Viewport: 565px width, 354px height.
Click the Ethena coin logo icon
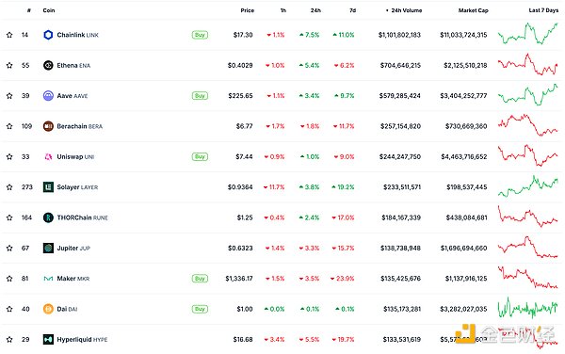pos(48,65)
